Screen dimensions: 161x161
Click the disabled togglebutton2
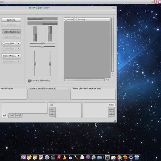(11, 37)
